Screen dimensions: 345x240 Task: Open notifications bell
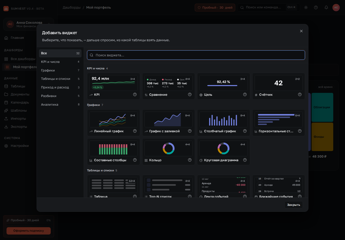(326, 7)
